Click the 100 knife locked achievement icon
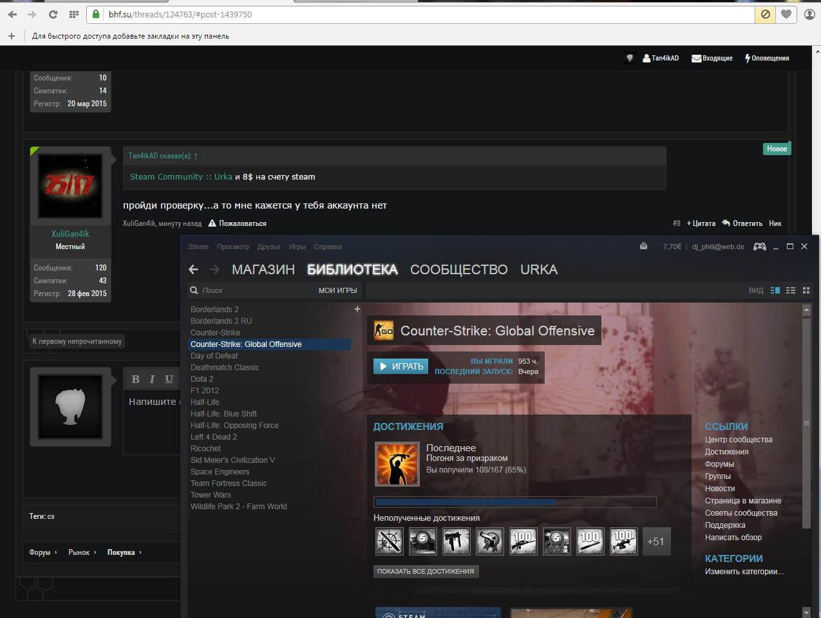 coord(590,541)
